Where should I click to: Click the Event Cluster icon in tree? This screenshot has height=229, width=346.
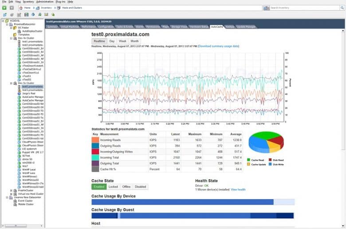click(x=15, y=201)
